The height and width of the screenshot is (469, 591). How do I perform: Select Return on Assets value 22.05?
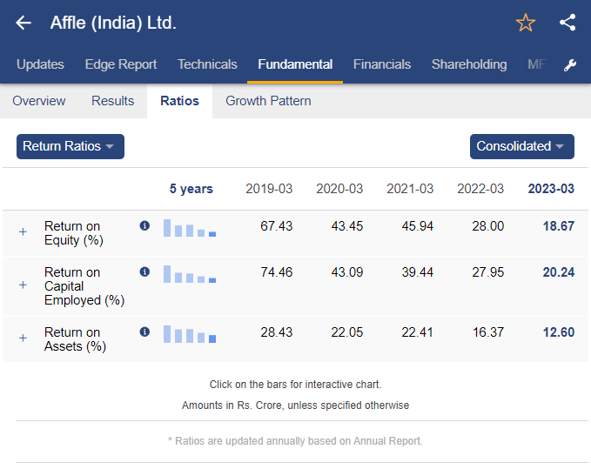click(347, 332)
